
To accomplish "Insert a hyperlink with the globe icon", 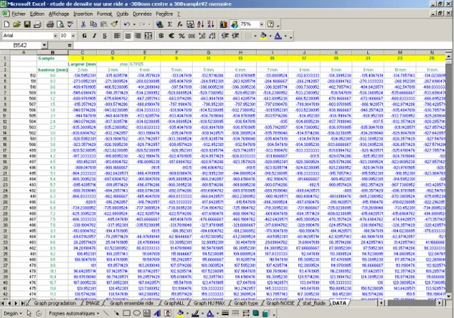I will tap(159, 24).
